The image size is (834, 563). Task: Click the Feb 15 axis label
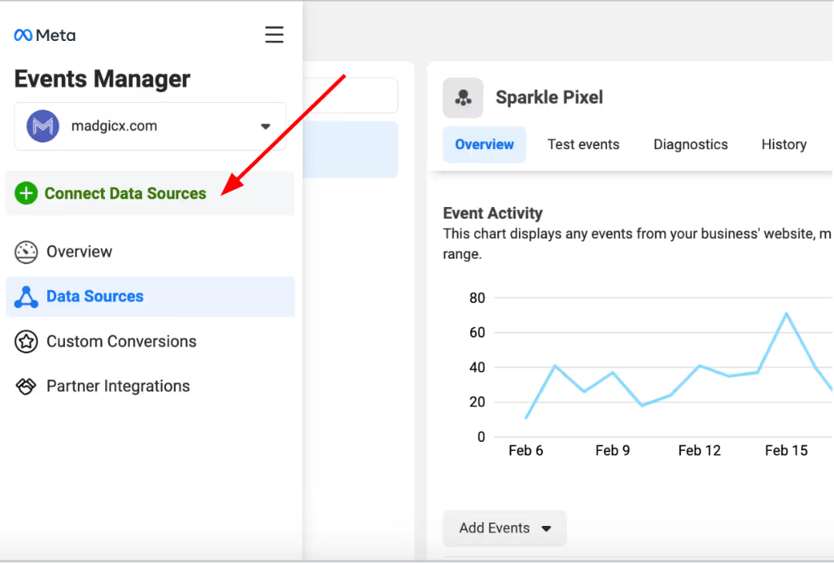(x=786, y=451)
